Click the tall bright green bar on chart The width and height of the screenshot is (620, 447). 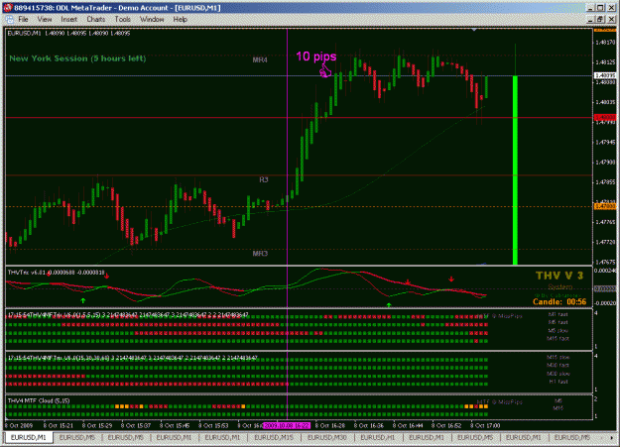[515, 169]
